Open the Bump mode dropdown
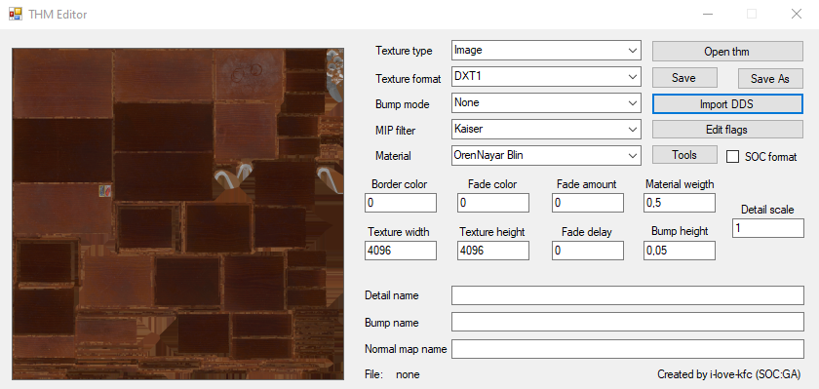 [x=546, y=103]
